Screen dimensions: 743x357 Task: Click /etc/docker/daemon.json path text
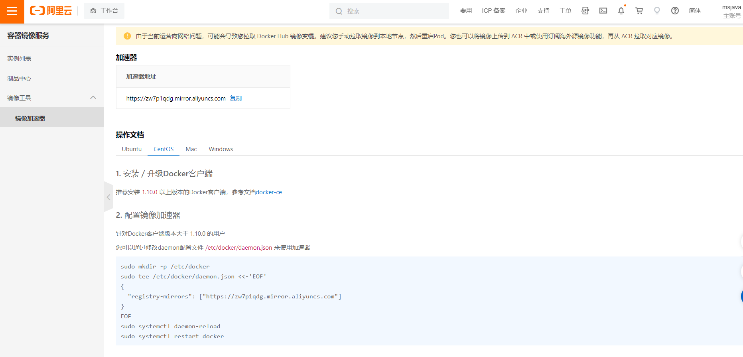[x=238, y=247]
